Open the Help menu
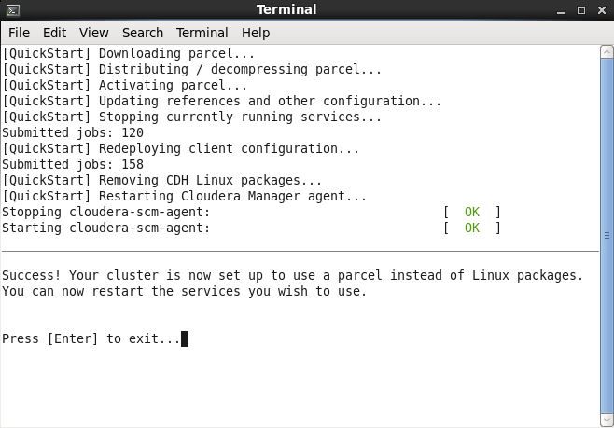Viewport: 614px width, 428px height. click(x=256, y=33)
